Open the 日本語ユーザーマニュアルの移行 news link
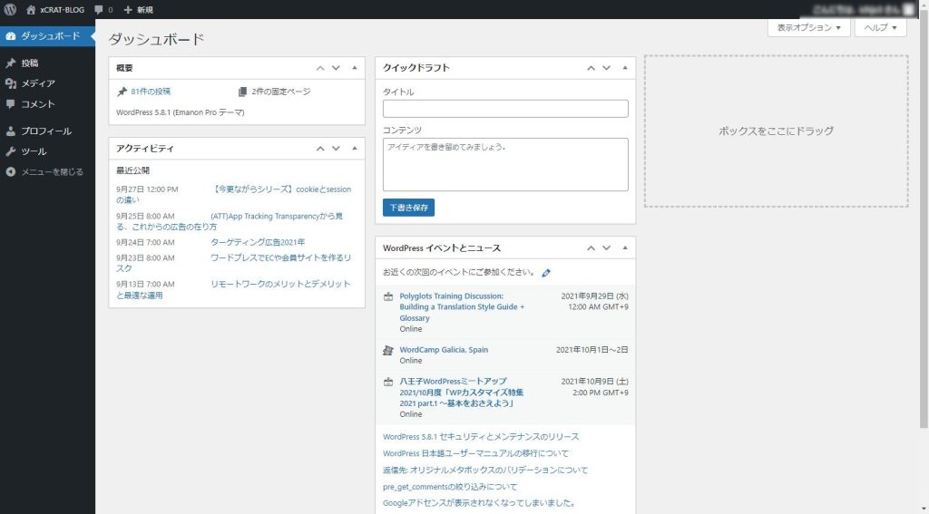929x514 pixels. [x=475, y=453]
